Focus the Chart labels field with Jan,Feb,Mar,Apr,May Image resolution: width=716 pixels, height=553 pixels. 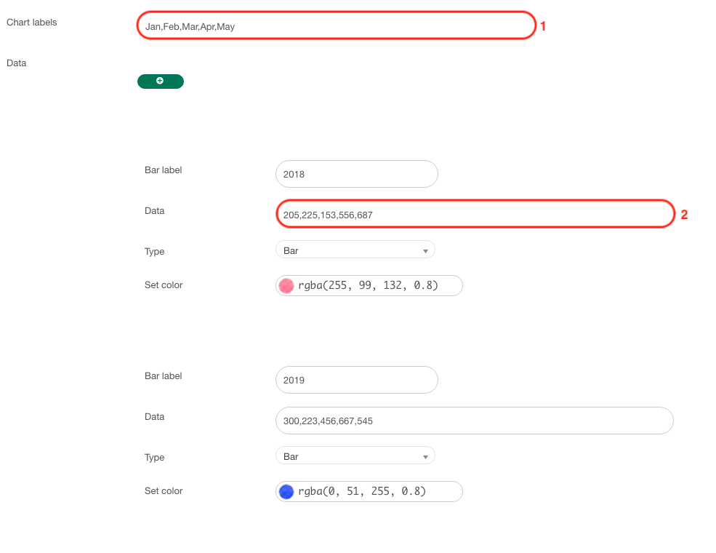(337, 25)
